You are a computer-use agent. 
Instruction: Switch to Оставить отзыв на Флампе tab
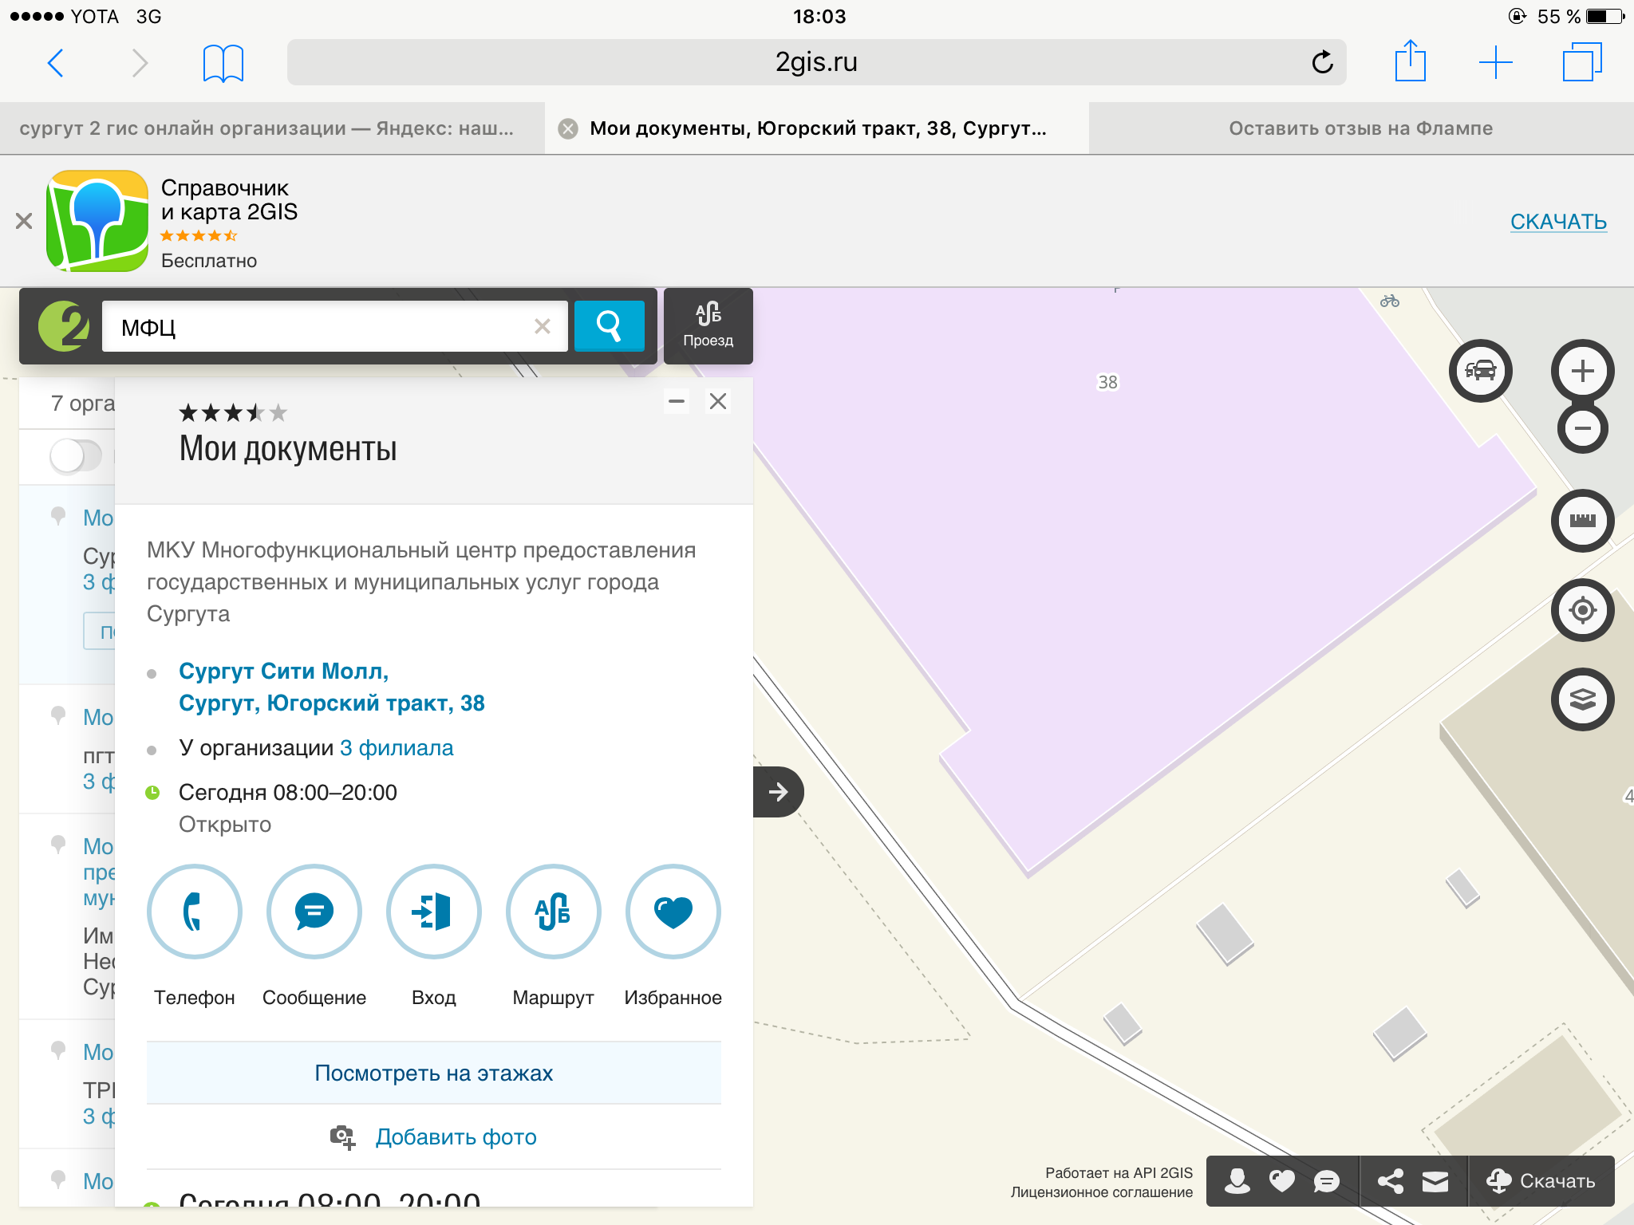[1360, 128]
